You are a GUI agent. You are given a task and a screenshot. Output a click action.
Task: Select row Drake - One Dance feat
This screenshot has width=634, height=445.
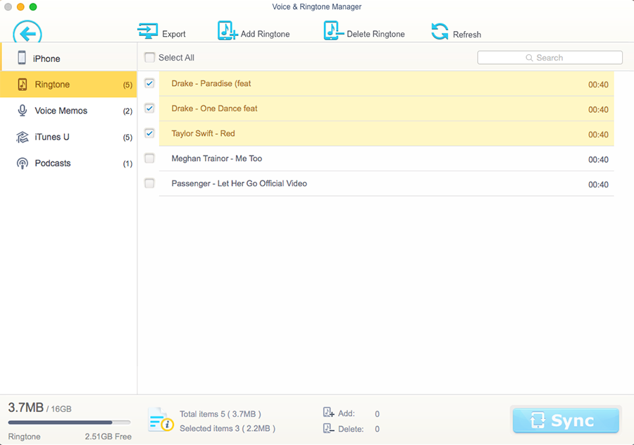[387, 109]
